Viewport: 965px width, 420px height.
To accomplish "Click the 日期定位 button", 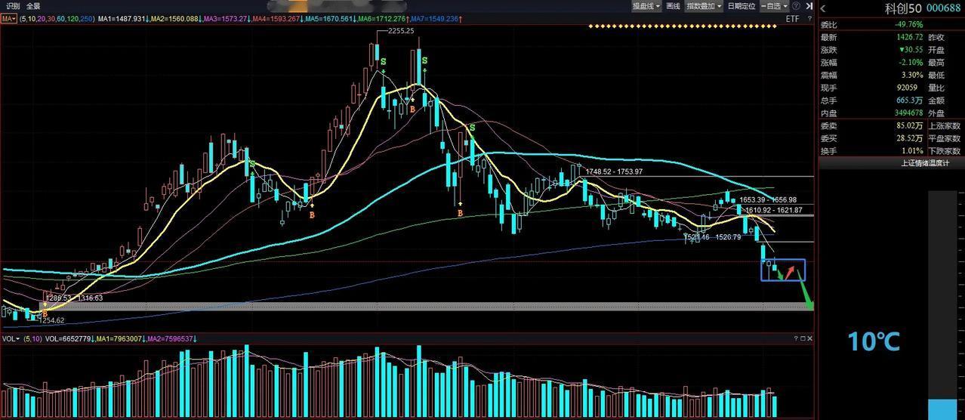I will (x=741, y=6).
